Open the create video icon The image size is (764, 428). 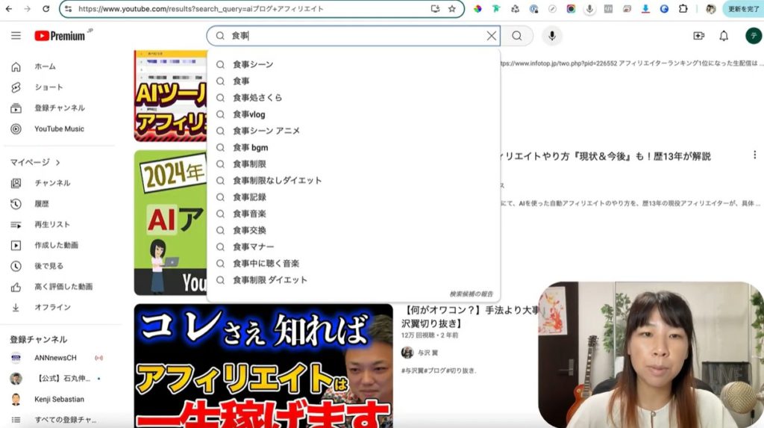click(x=698, y=36)
